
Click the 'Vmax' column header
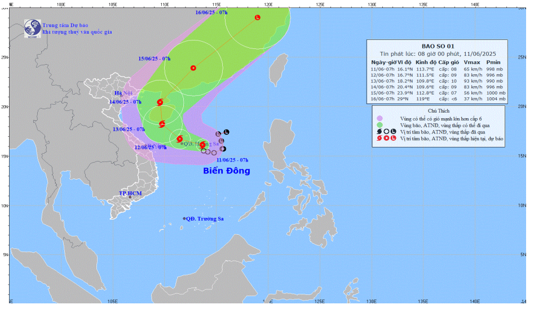point(472,62)
